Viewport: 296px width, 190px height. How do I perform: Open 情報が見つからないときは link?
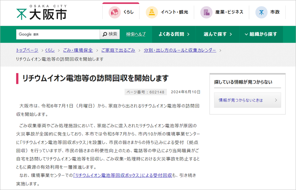(248, 100)
